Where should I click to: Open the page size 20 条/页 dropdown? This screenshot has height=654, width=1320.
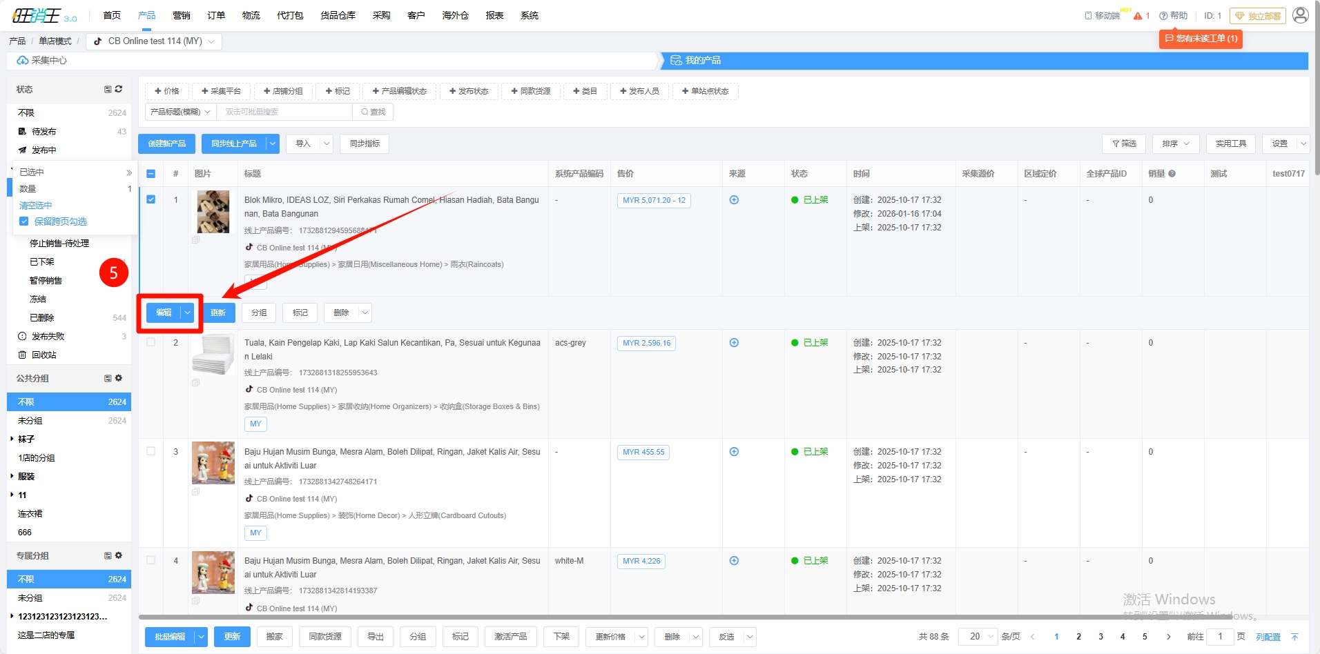tap(978, 636)
